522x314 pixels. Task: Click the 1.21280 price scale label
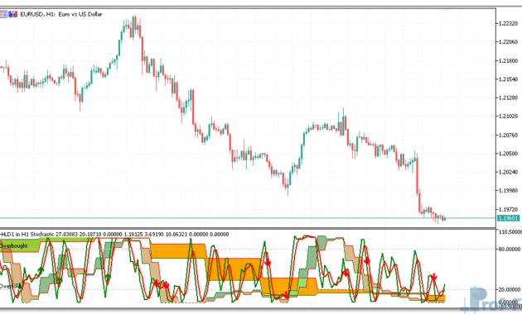508,98
